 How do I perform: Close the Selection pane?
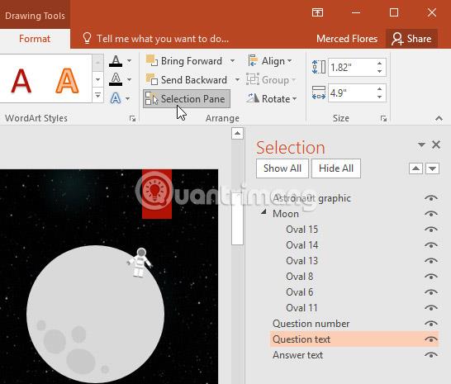click(x=436, y=145)
